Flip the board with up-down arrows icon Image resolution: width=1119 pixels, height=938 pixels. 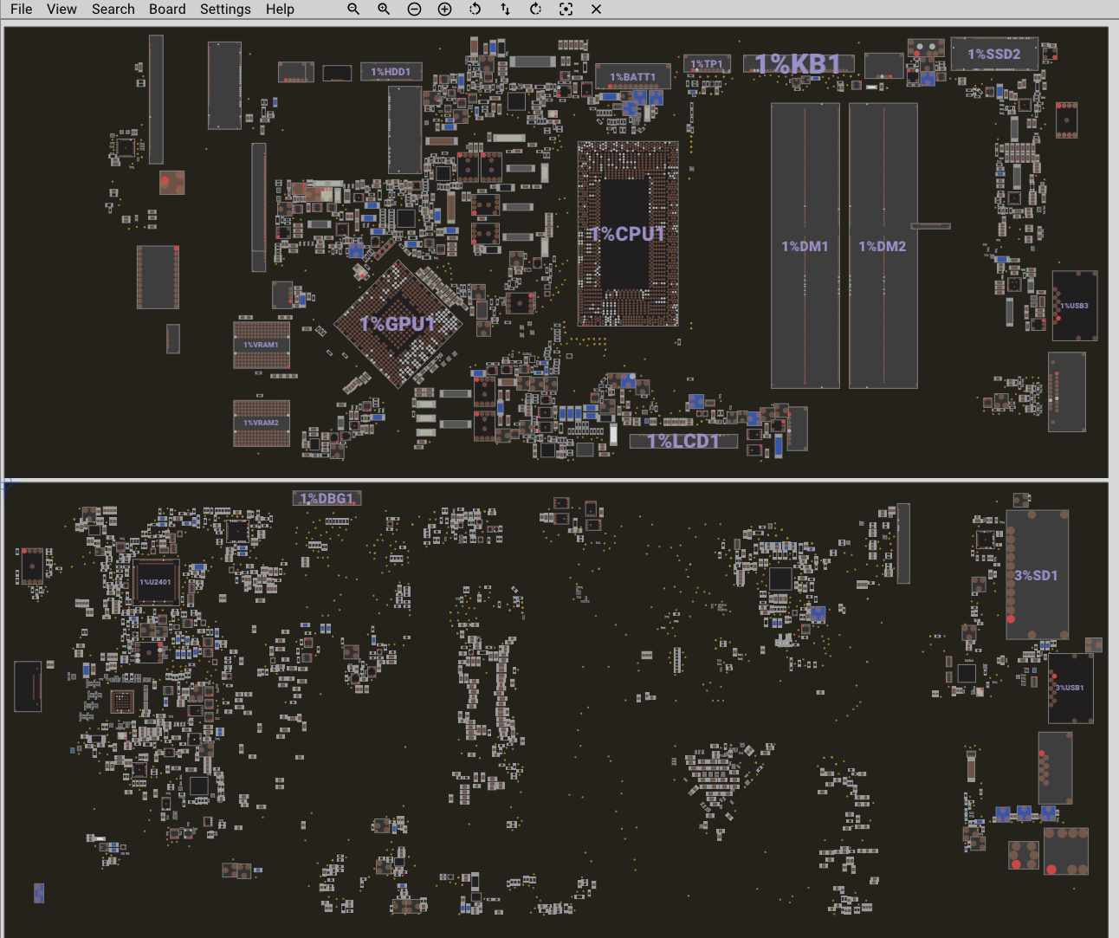[505, 9]
